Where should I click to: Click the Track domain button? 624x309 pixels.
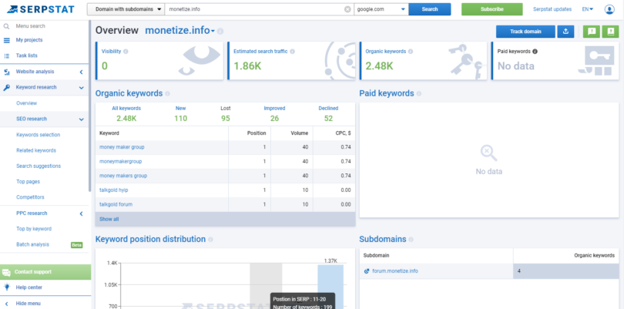point(525,32)
